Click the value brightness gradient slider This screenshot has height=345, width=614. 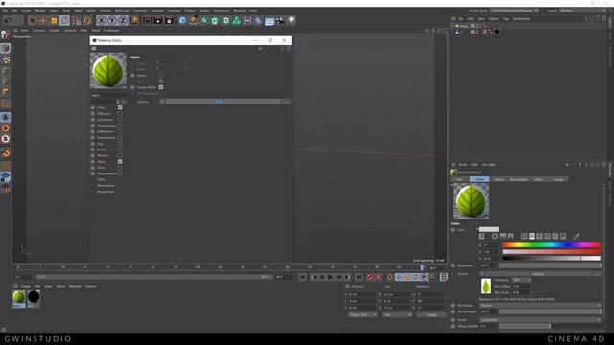point(551,258)
